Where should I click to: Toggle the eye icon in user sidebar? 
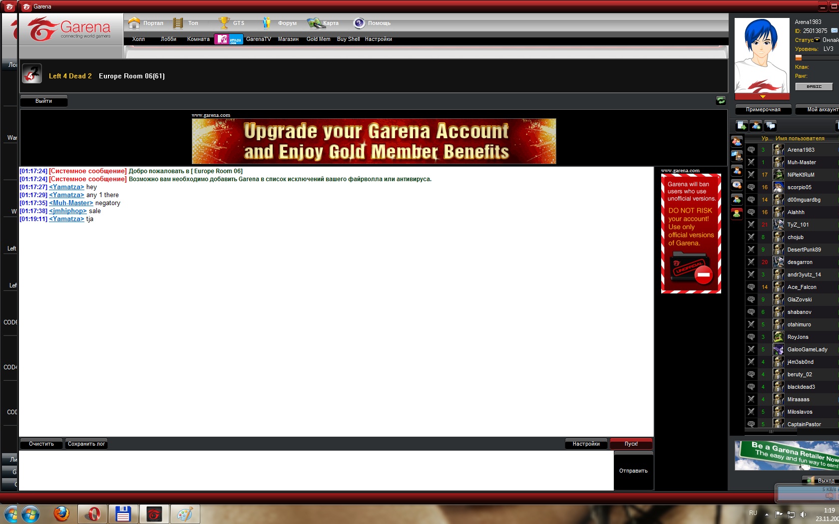[737, 185]
